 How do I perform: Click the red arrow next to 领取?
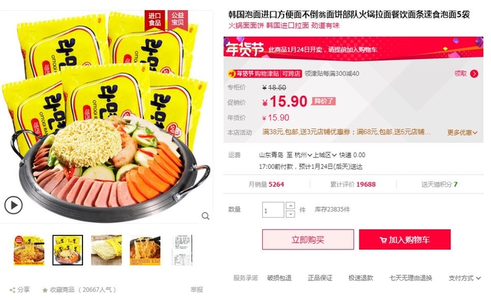point(474,74)
